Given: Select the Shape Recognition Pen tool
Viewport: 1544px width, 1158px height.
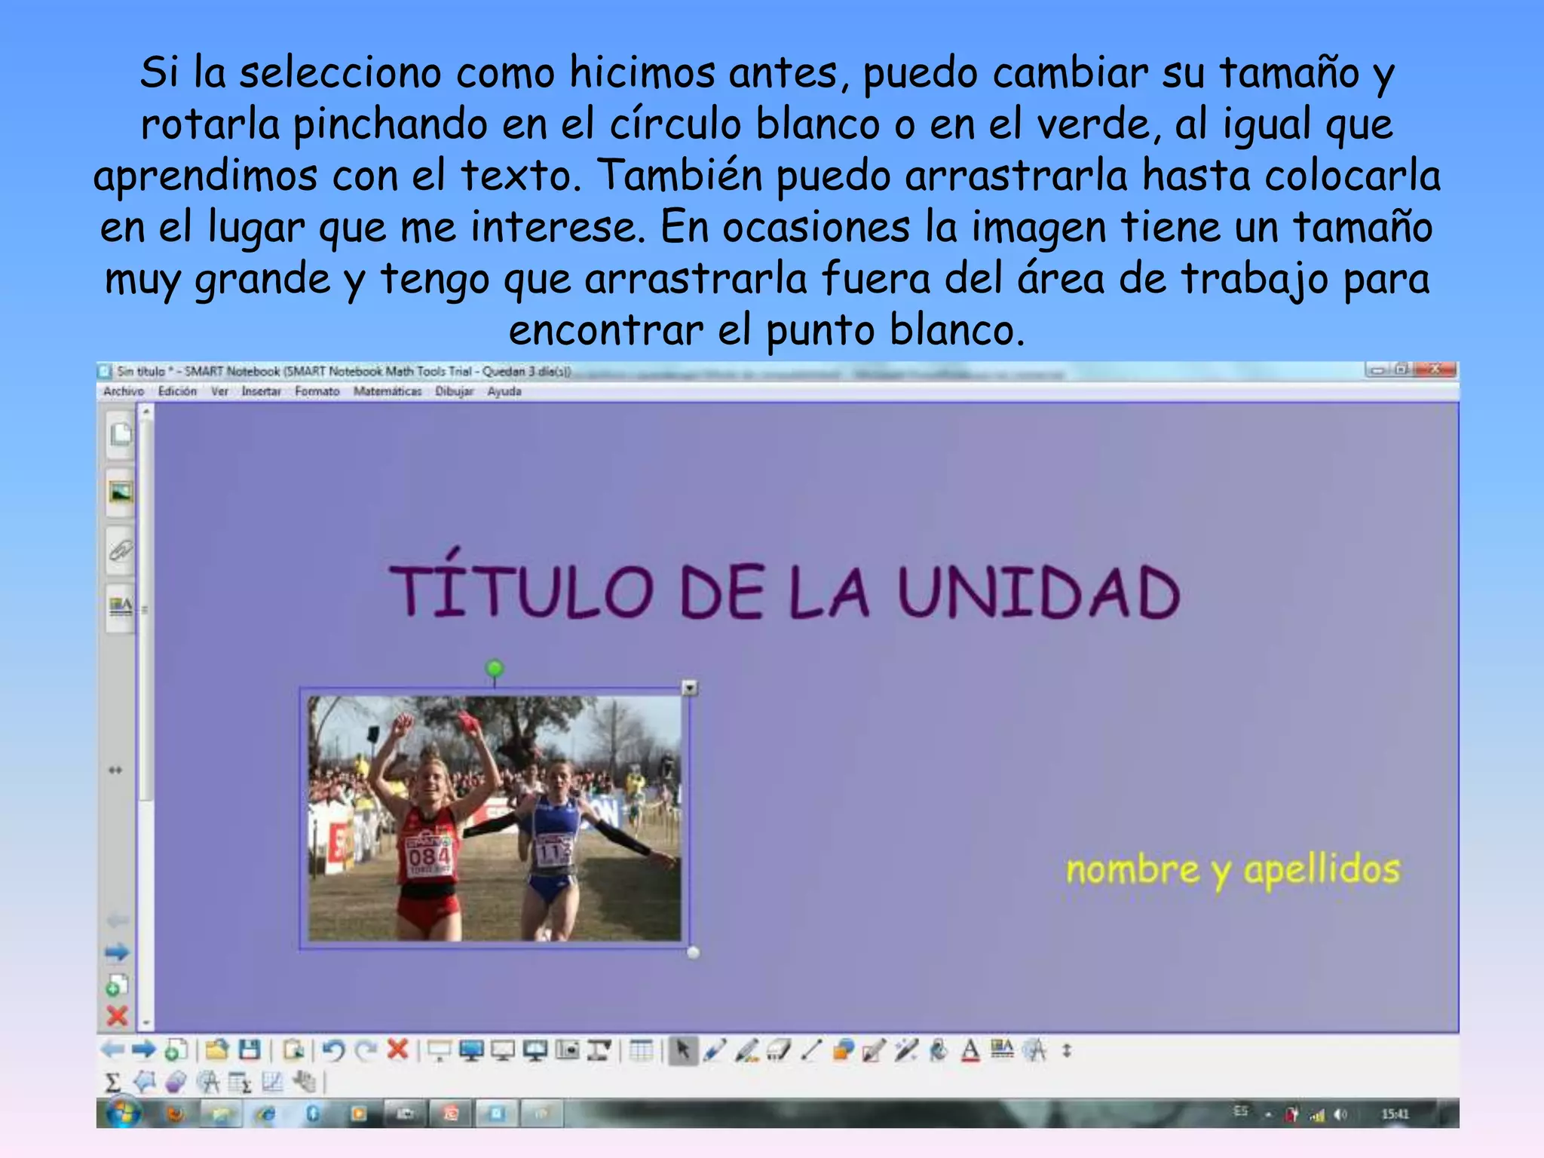Looking at the screenshot, I should [x=875, y=1050].
